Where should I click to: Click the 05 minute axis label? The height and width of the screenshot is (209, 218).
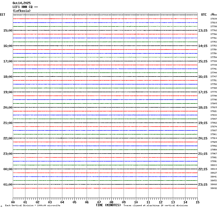[x=74, y=202]
